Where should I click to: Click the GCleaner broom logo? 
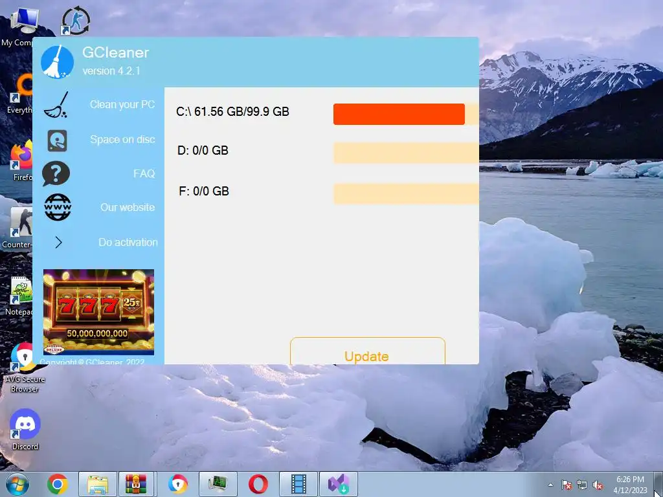(x=57, y=61)
